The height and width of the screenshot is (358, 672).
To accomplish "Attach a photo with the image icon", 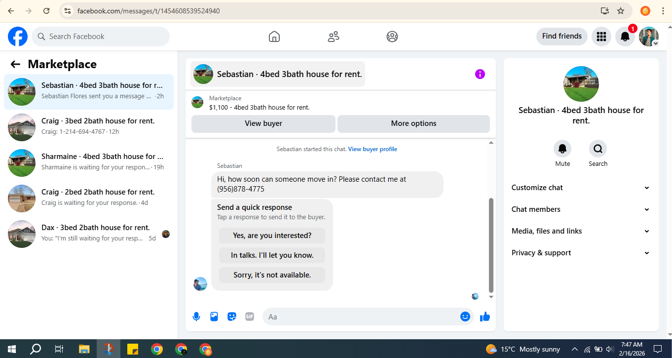I will 214,317.
